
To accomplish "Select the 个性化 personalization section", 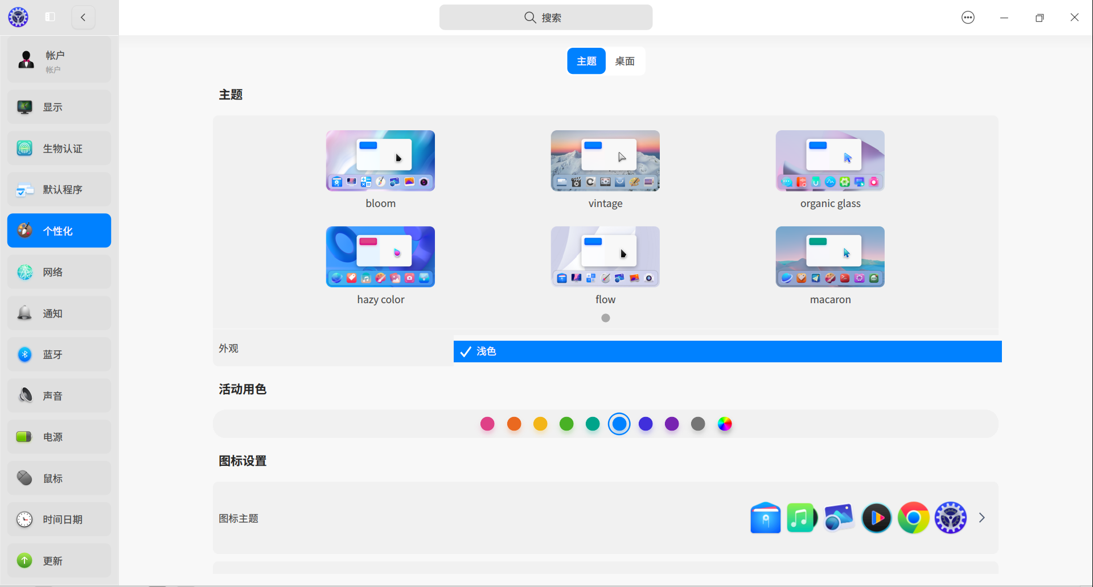I will click(x=59, y=230).
